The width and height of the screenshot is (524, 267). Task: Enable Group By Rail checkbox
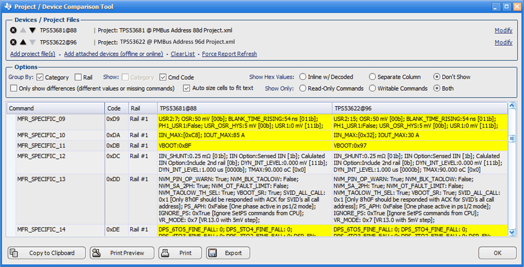(x=78, y=77)
